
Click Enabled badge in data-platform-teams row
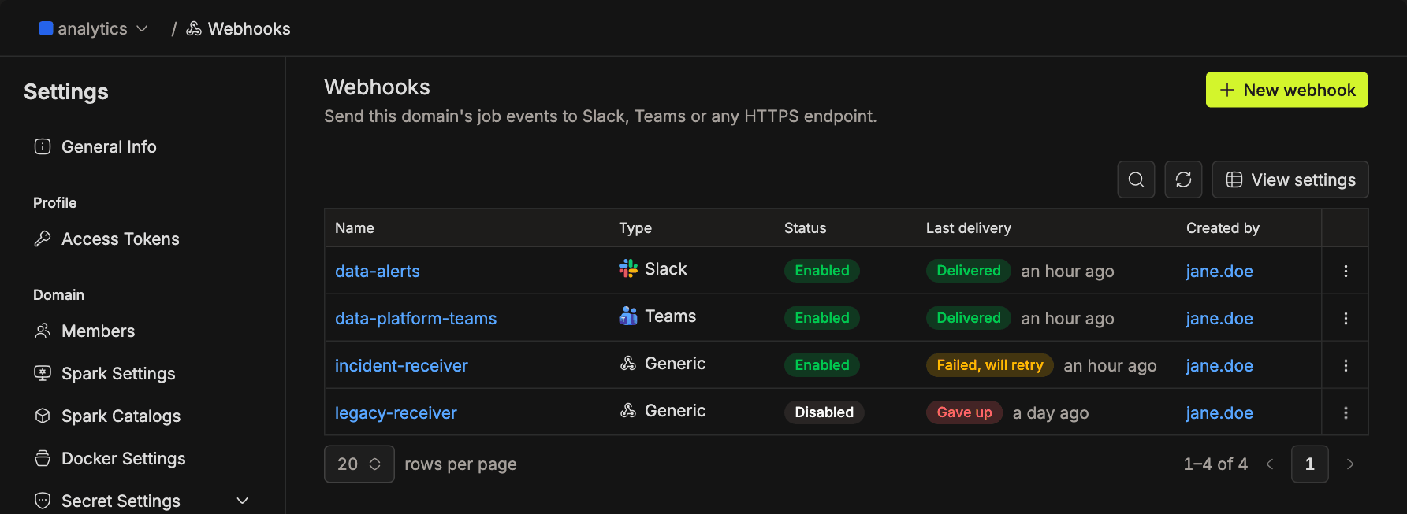822,318
